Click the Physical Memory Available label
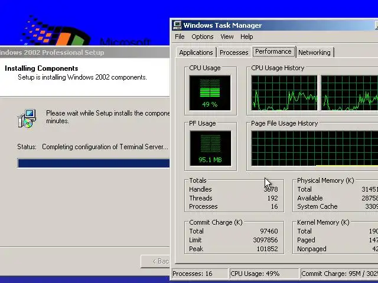The image size is (378, 283). click(x=310, y=198)
